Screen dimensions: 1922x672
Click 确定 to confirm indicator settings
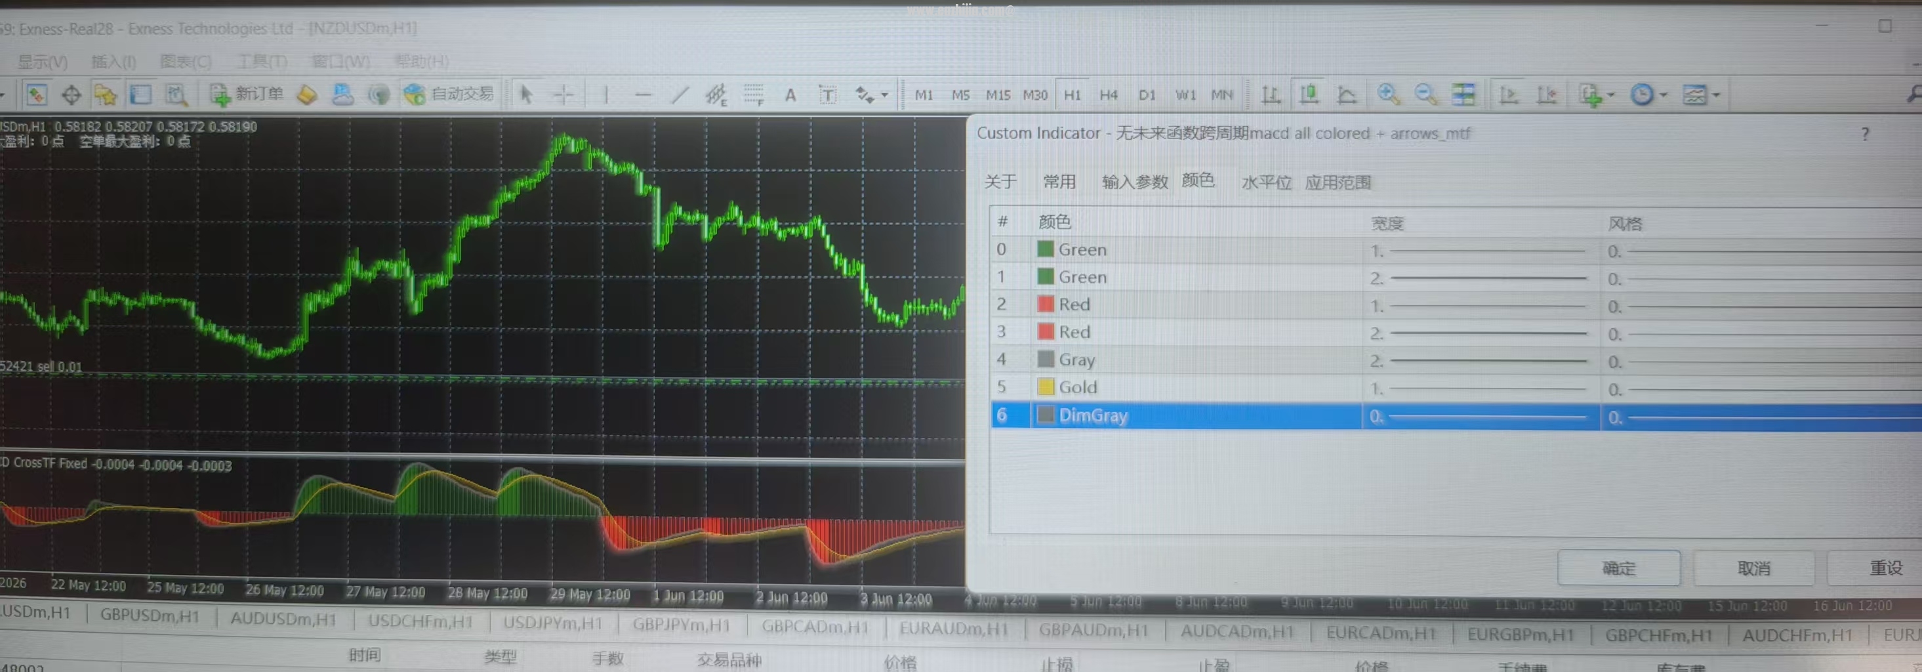tap(1618, 568)
